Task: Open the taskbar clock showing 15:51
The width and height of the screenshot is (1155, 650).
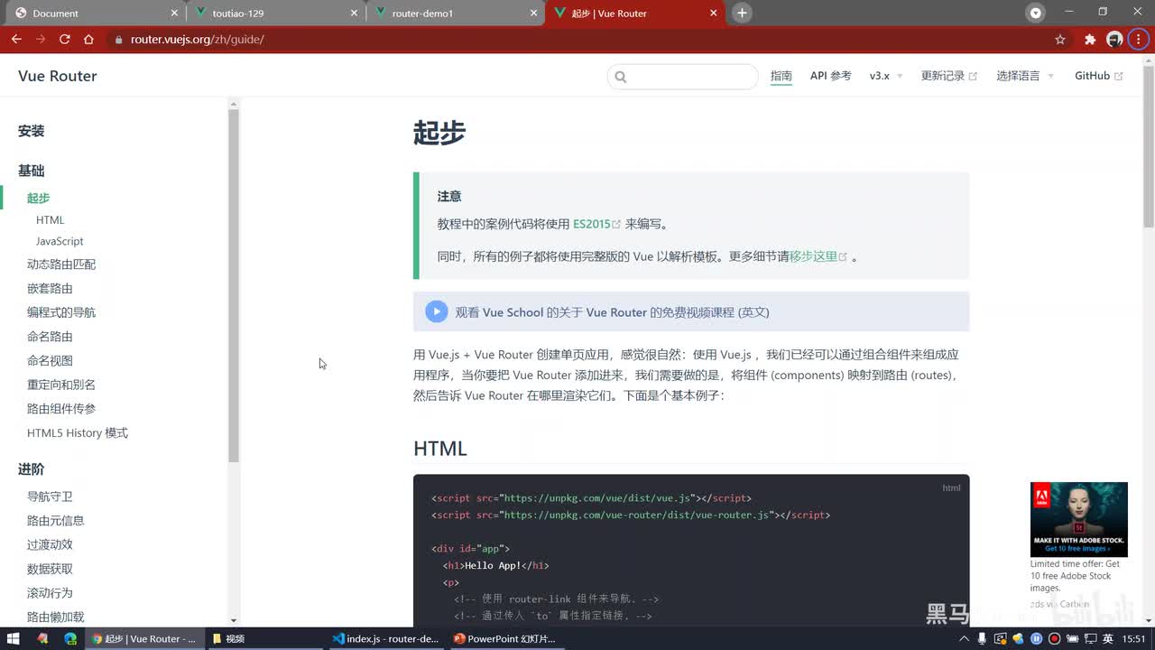Action: click(x=1134, y=638)
